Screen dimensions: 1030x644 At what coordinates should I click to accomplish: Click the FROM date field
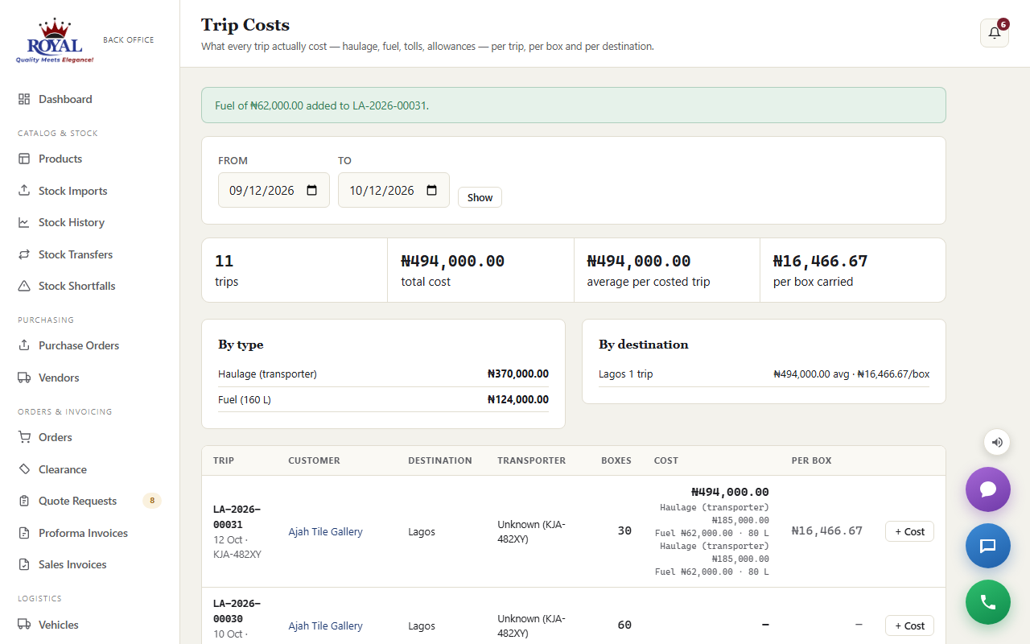point(274,190)
